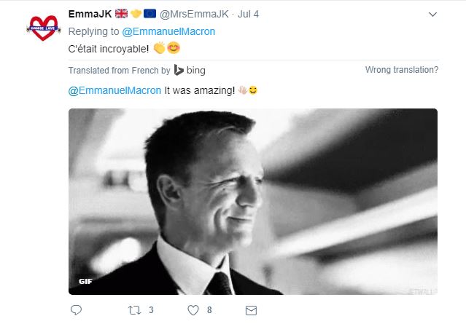Image resolution: width=466 pixels, height=324 pixels.
Task: Like the tweet with heart icon
Action: (x=193, y=310)
